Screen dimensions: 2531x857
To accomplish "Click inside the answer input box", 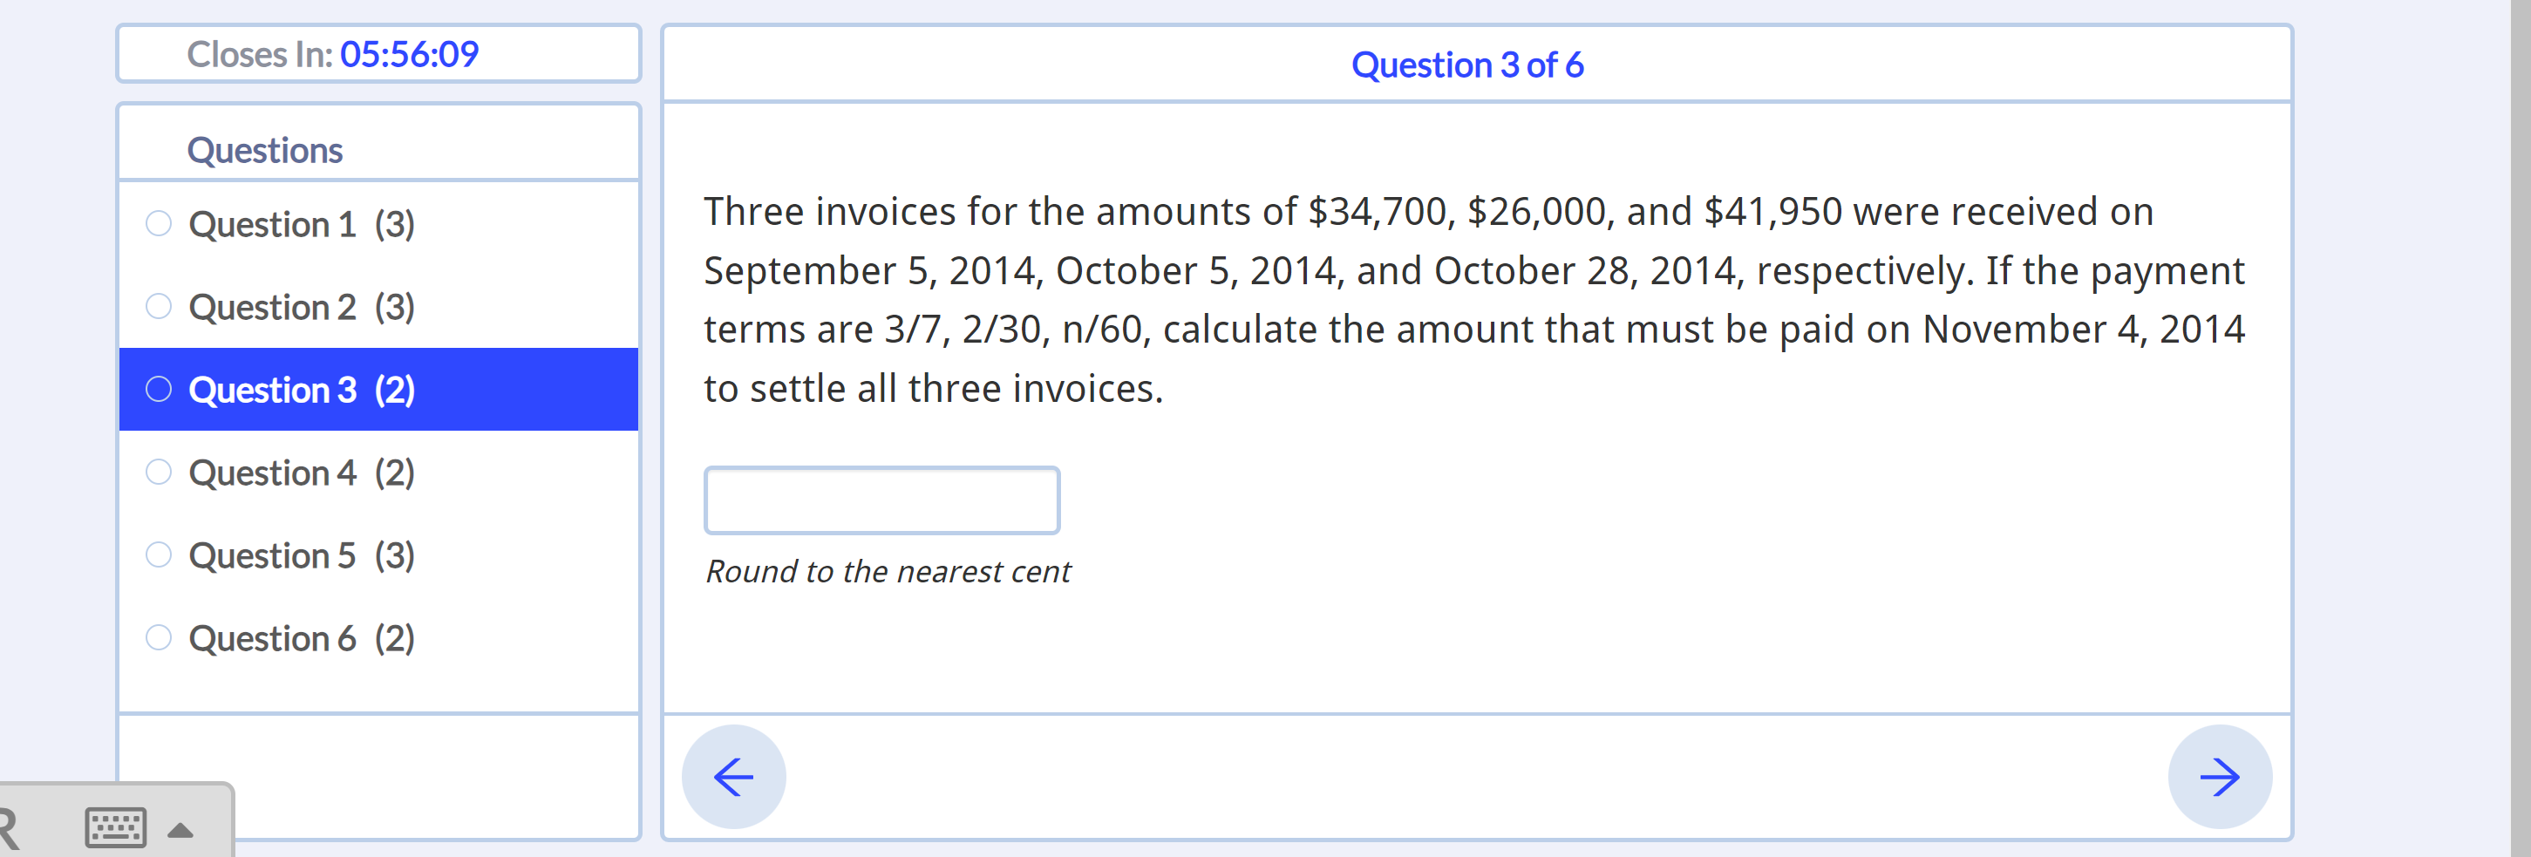I will (881, 500).
